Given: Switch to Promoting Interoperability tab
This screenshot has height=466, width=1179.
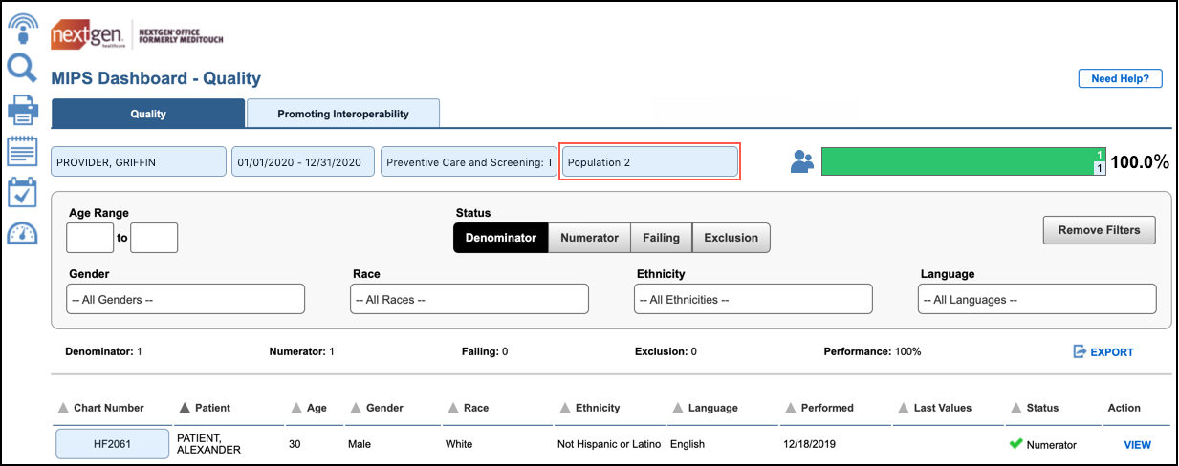Looking at the screenshot, I should 343,114.
